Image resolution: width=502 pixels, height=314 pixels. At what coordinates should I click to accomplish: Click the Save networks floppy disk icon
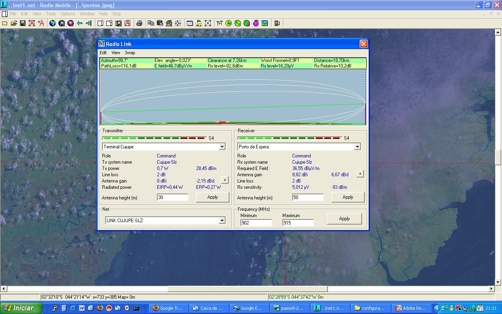[23, 24]
